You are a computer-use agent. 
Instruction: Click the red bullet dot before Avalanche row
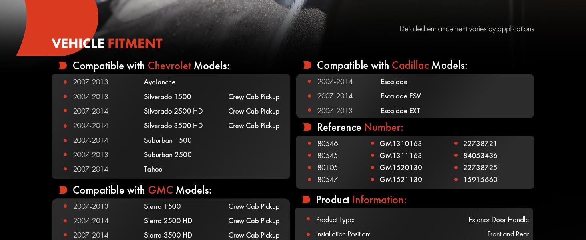(x=65, y=82)
